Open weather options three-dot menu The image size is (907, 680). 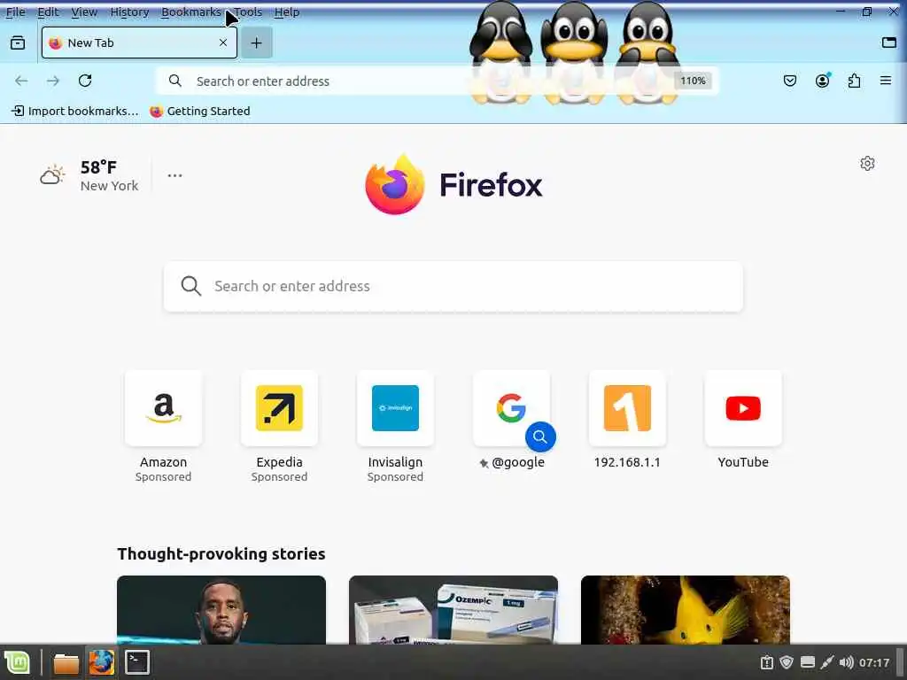pyautogui.click(x=174, y=175)
